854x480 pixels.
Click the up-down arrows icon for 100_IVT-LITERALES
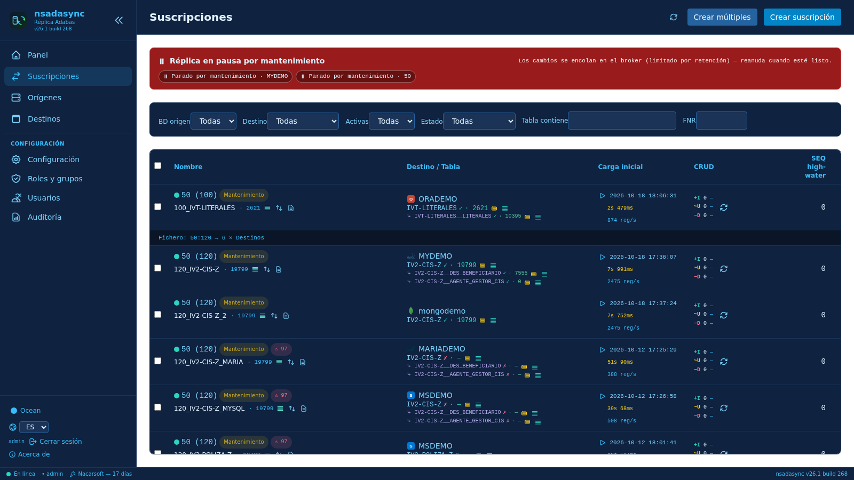[x=279, y=208]
